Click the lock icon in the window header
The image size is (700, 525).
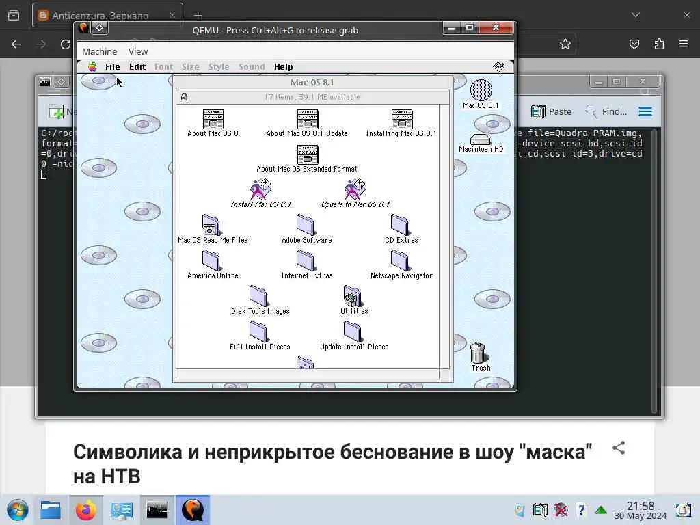pos(184,97)
